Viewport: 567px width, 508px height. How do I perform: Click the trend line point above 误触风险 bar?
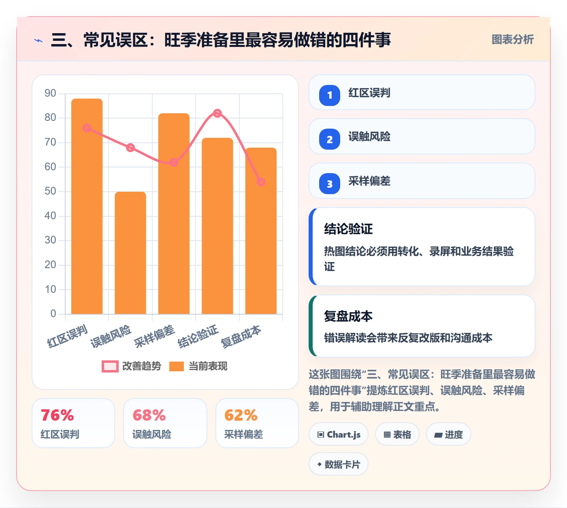(130, 148)
